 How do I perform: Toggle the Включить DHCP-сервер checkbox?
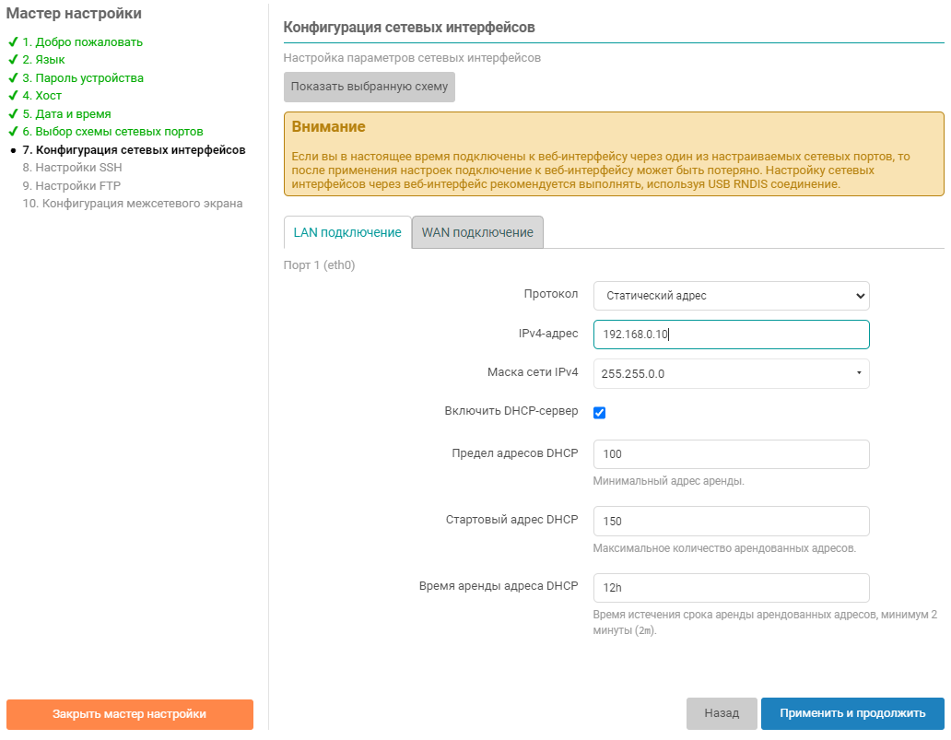click(x=599, y=412)
